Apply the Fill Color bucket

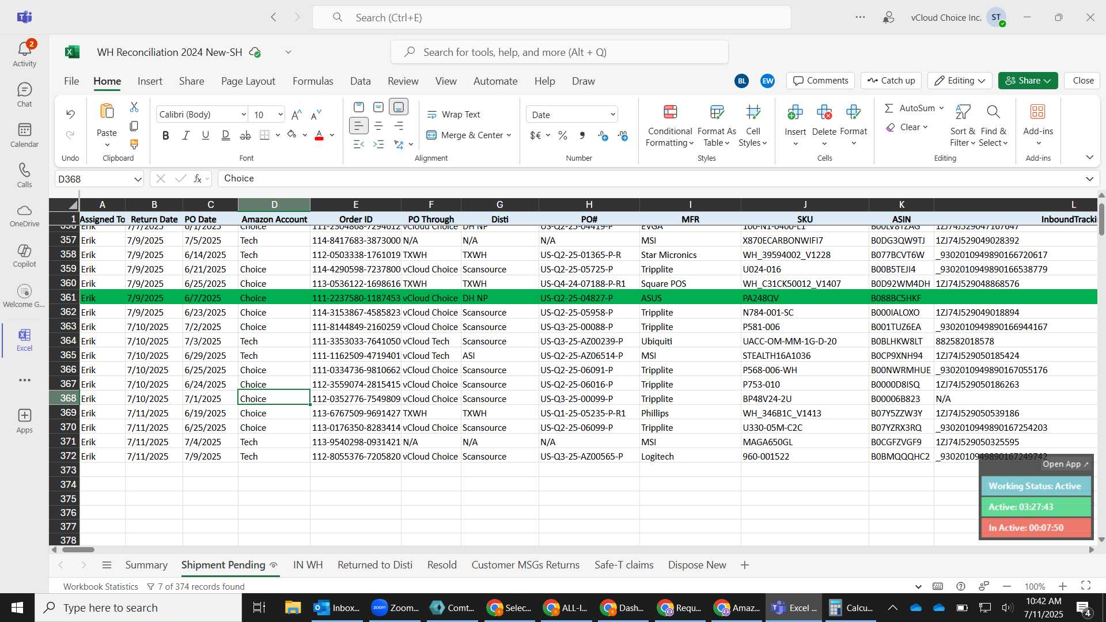291,135
